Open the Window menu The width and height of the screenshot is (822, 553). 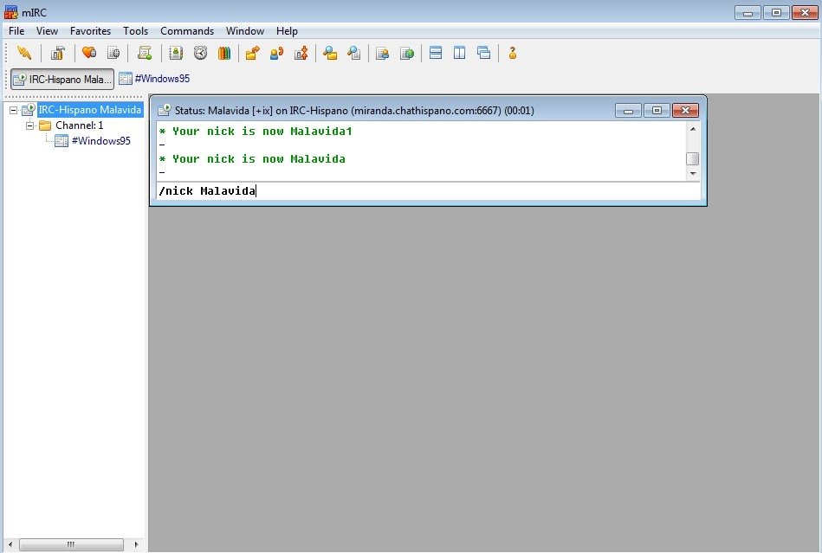coord(245,31)
